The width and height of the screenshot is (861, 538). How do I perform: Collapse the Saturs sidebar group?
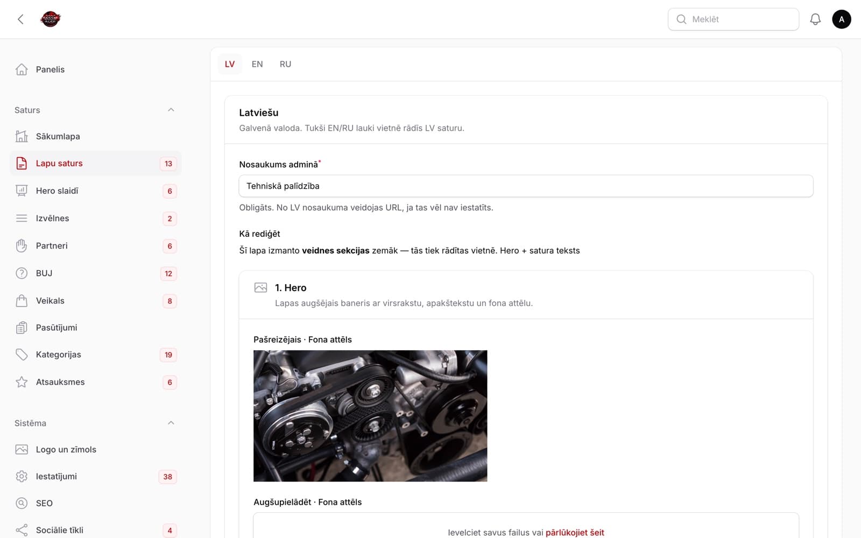171,110
